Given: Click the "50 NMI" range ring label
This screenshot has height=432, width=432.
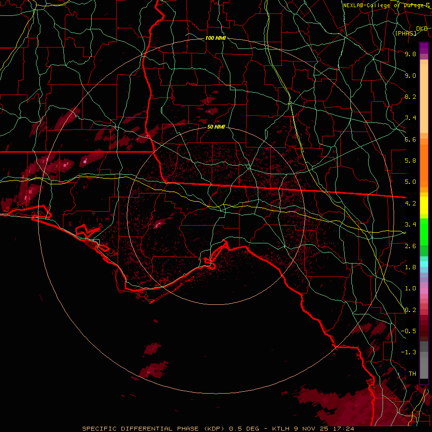Looking at the screenshot, I should (216, 127).
